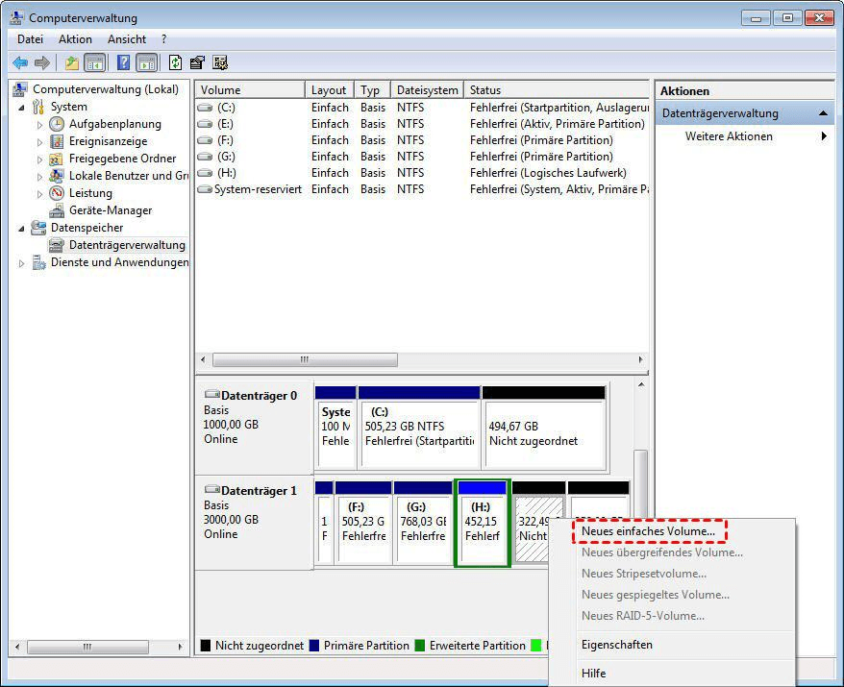Click the Ereignisanzeige icon in the tree

tap(57, 141)
